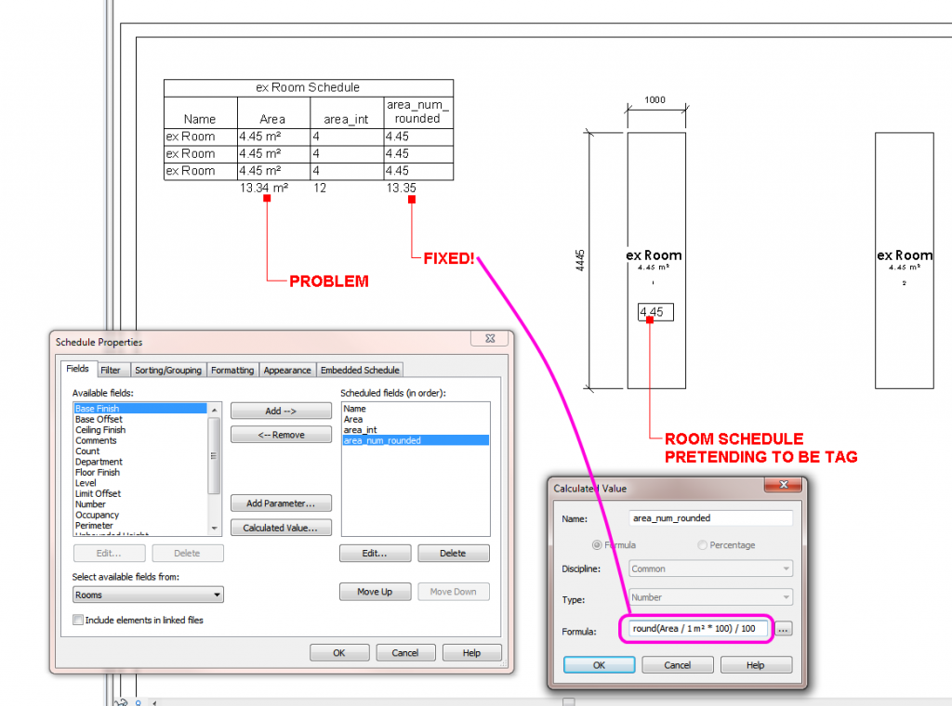The image size is (952, 706).
Task: Click Add to move selected field
Action: (x=281, y=410)
